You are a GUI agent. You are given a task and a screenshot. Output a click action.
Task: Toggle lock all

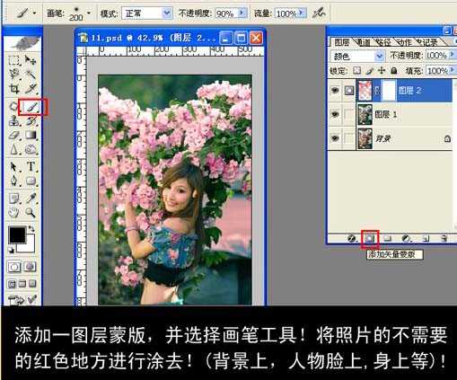(x=394, y=71)
